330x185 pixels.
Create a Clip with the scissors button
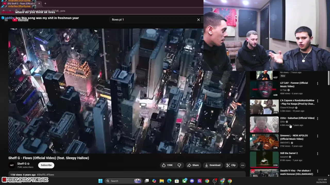point(231,165)
